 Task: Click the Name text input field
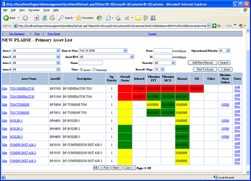[x=91, y=63]
